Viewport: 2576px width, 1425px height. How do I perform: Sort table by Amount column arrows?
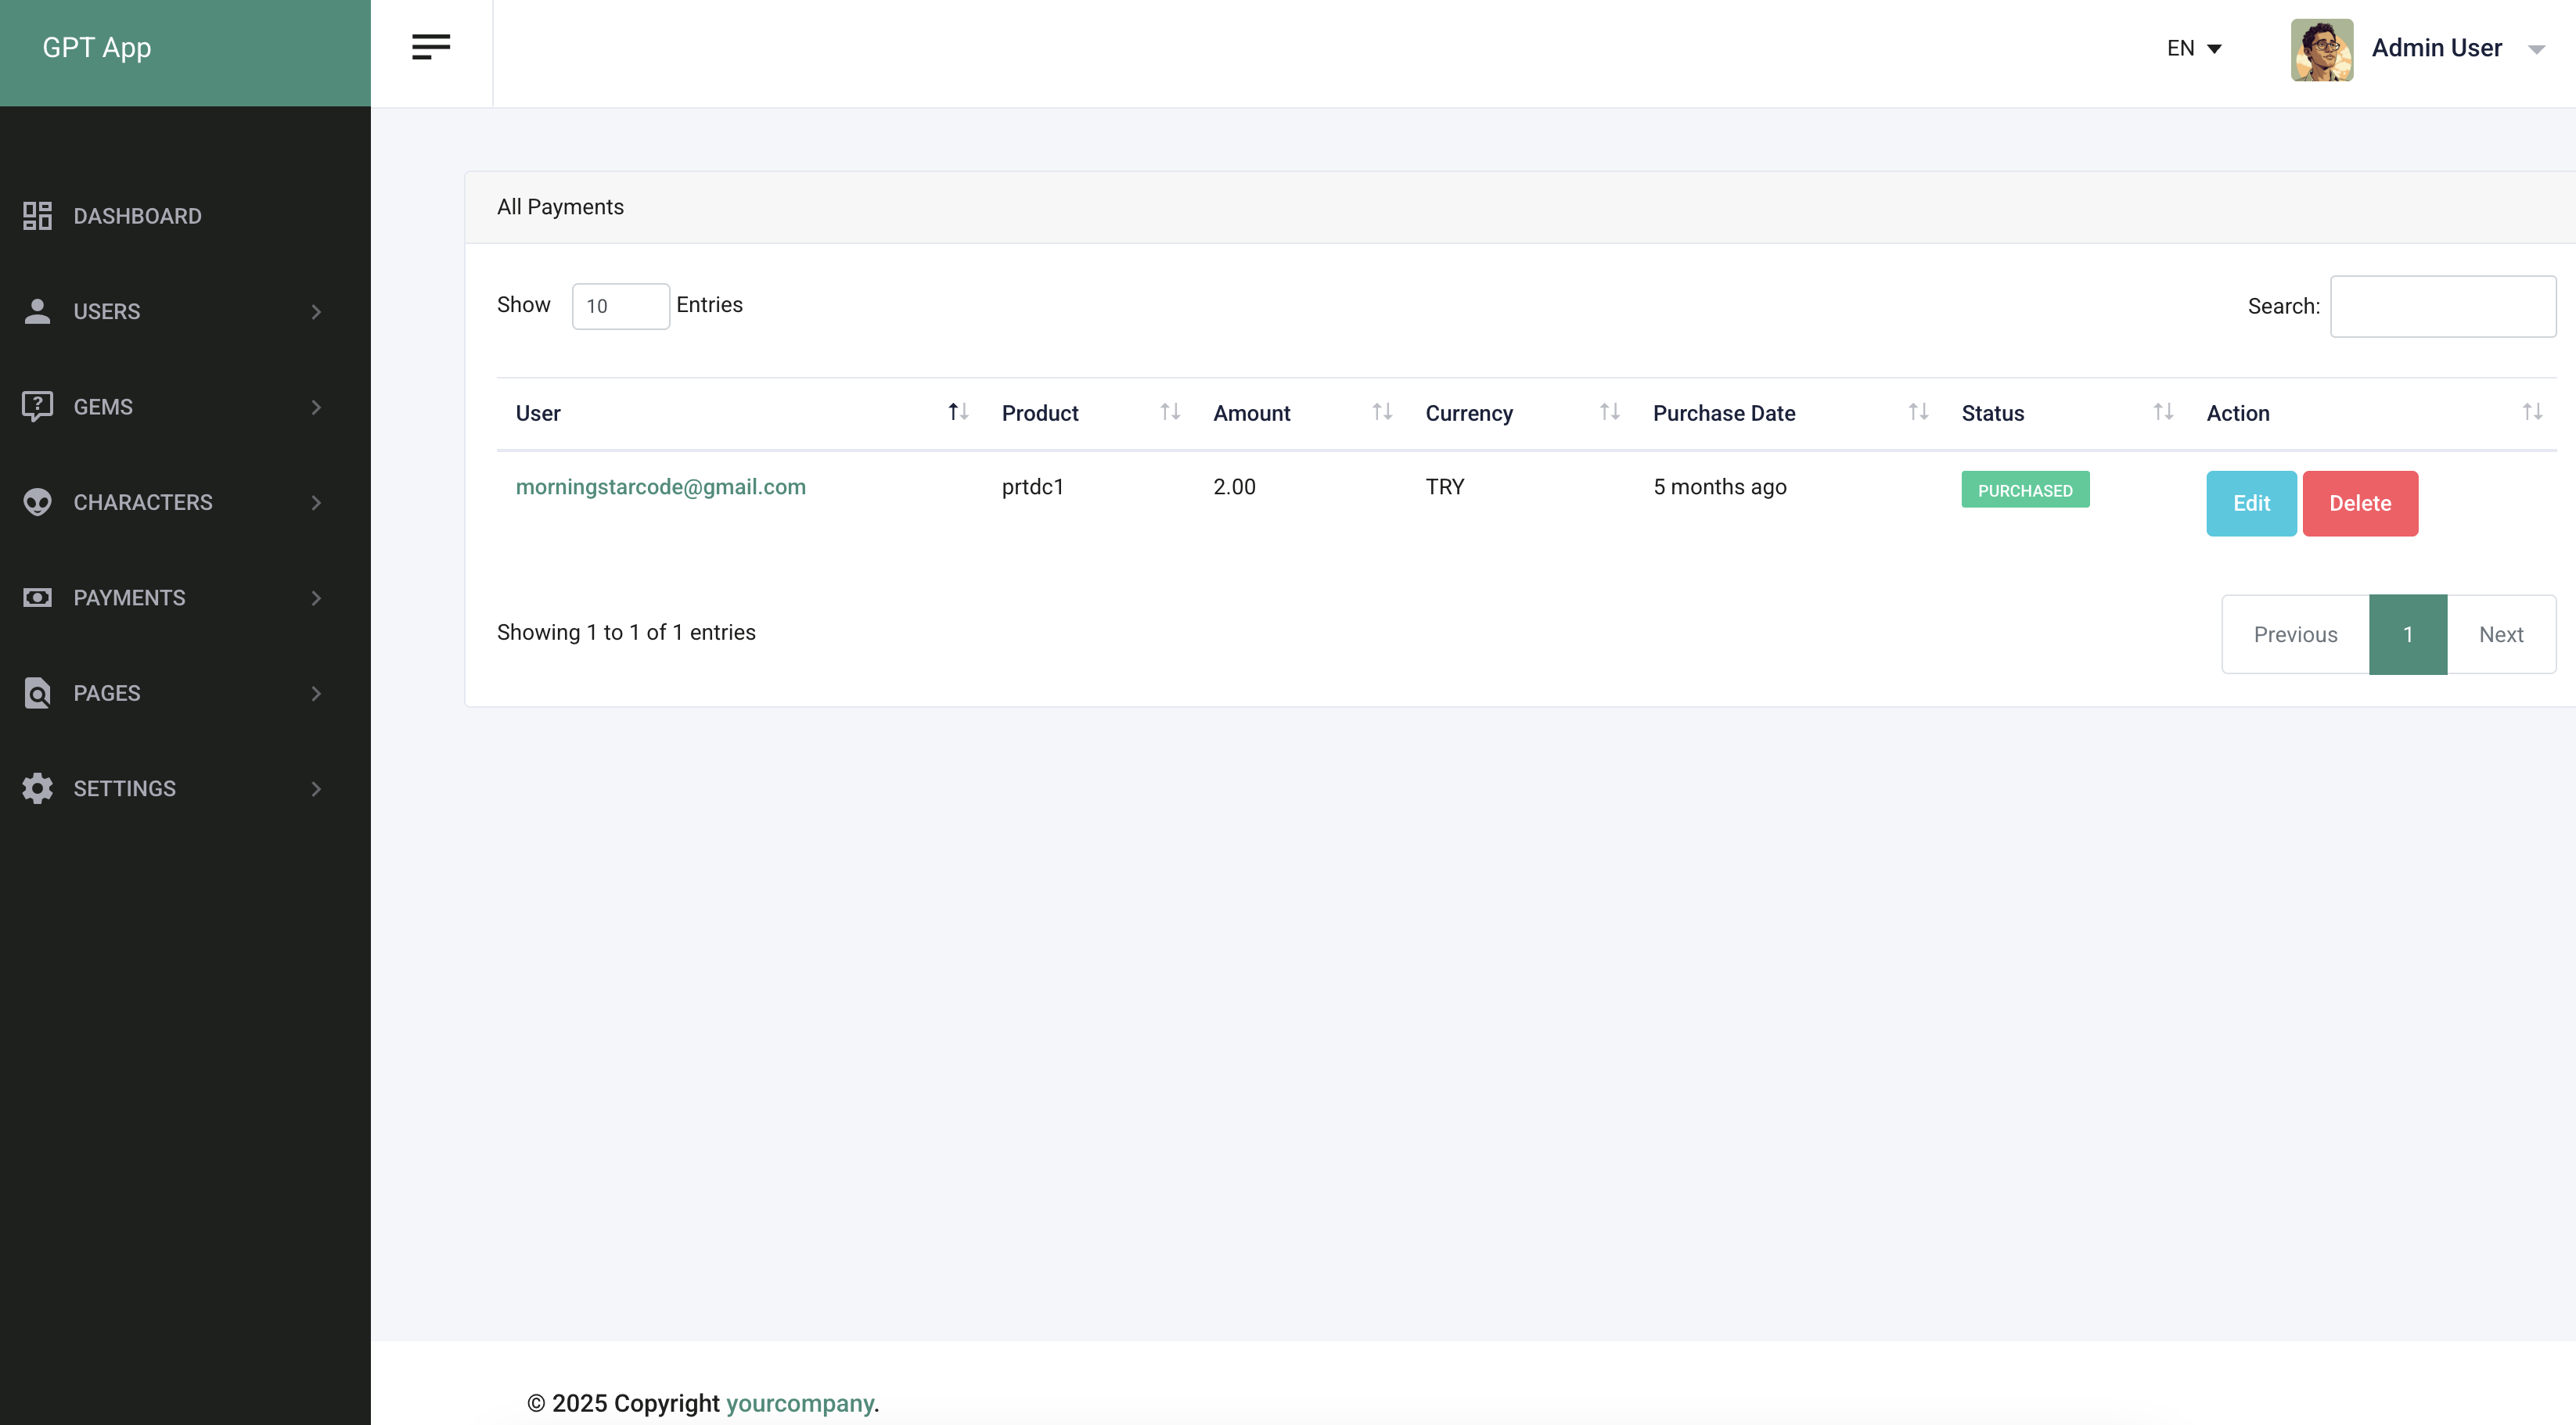[1382, 411]
